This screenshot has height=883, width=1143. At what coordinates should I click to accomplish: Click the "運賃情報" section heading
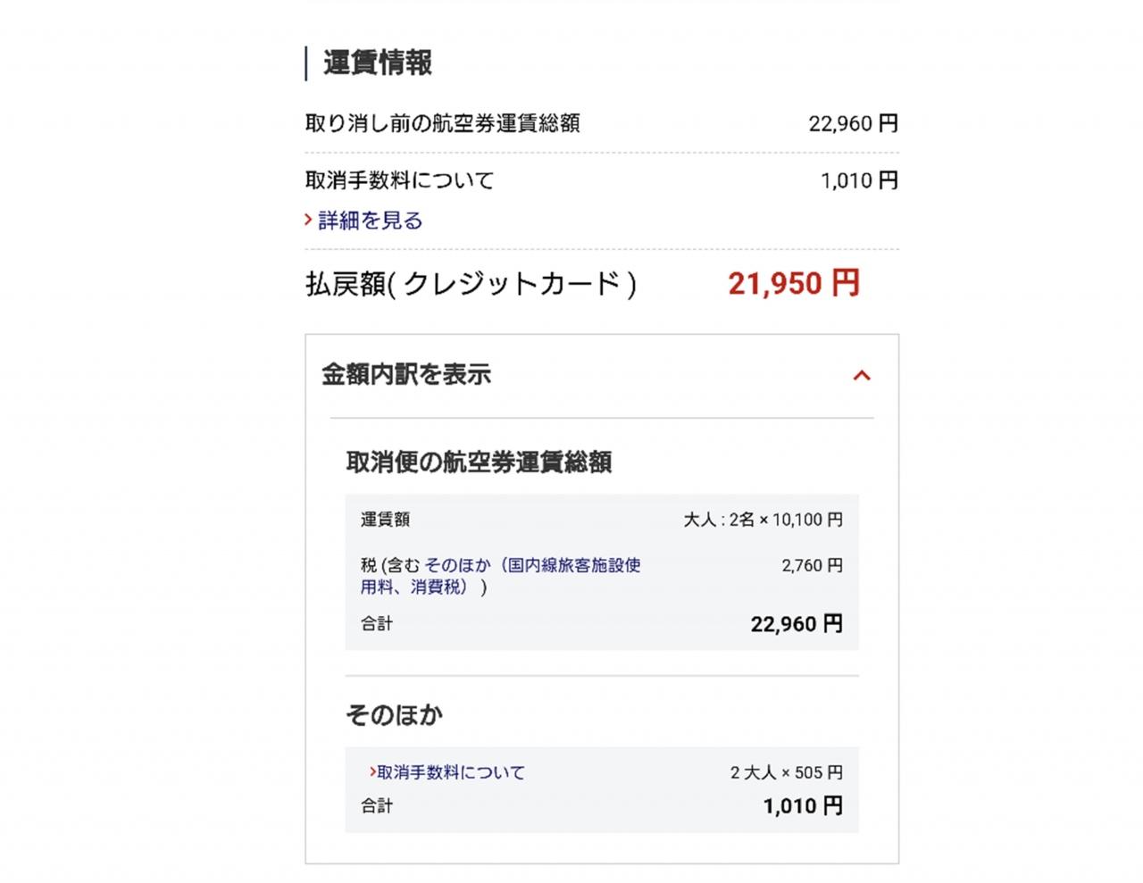tap(378, 63)
